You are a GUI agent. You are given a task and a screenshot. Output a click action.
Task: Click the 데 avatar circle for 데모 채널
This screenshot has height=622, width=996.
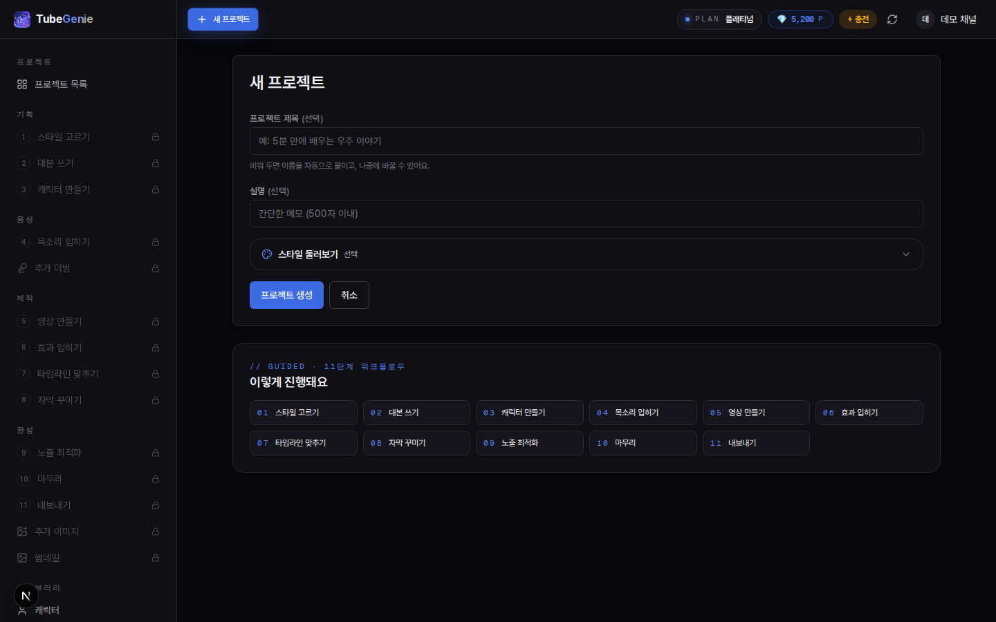click(x=925, y=19)
